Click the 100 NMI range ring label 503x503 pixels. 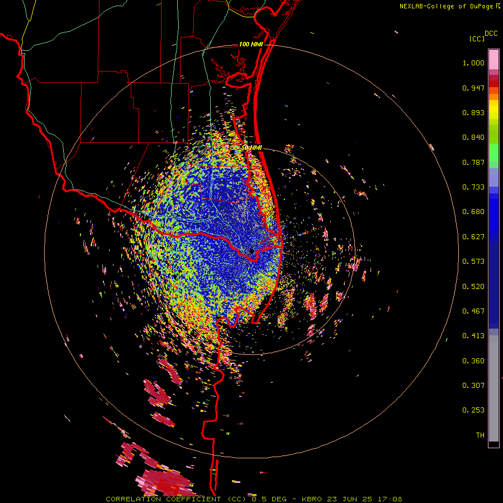pyautogui.click(x=251, y=44)
